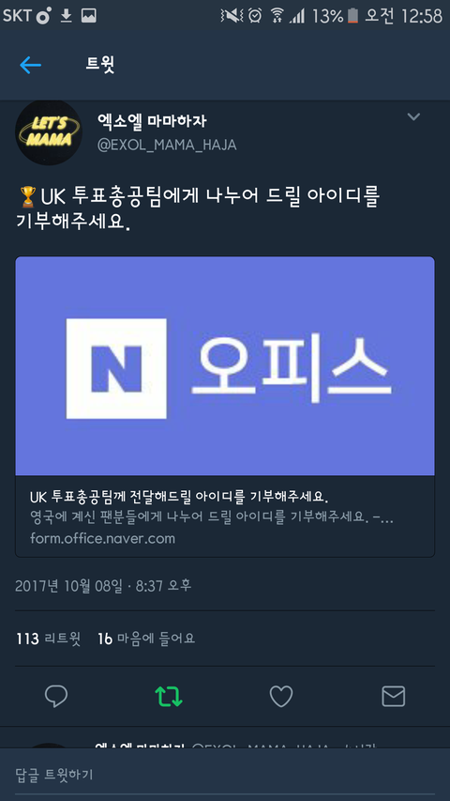The height and width of the screenshot is (801, 450).
Task: Tap the image notification icon in status bar
Action: click(x=89, y=16)
